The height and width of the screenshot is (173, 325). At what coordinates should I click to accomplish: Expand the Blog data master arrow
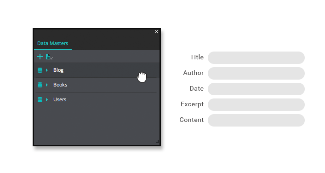pos(47,70)
